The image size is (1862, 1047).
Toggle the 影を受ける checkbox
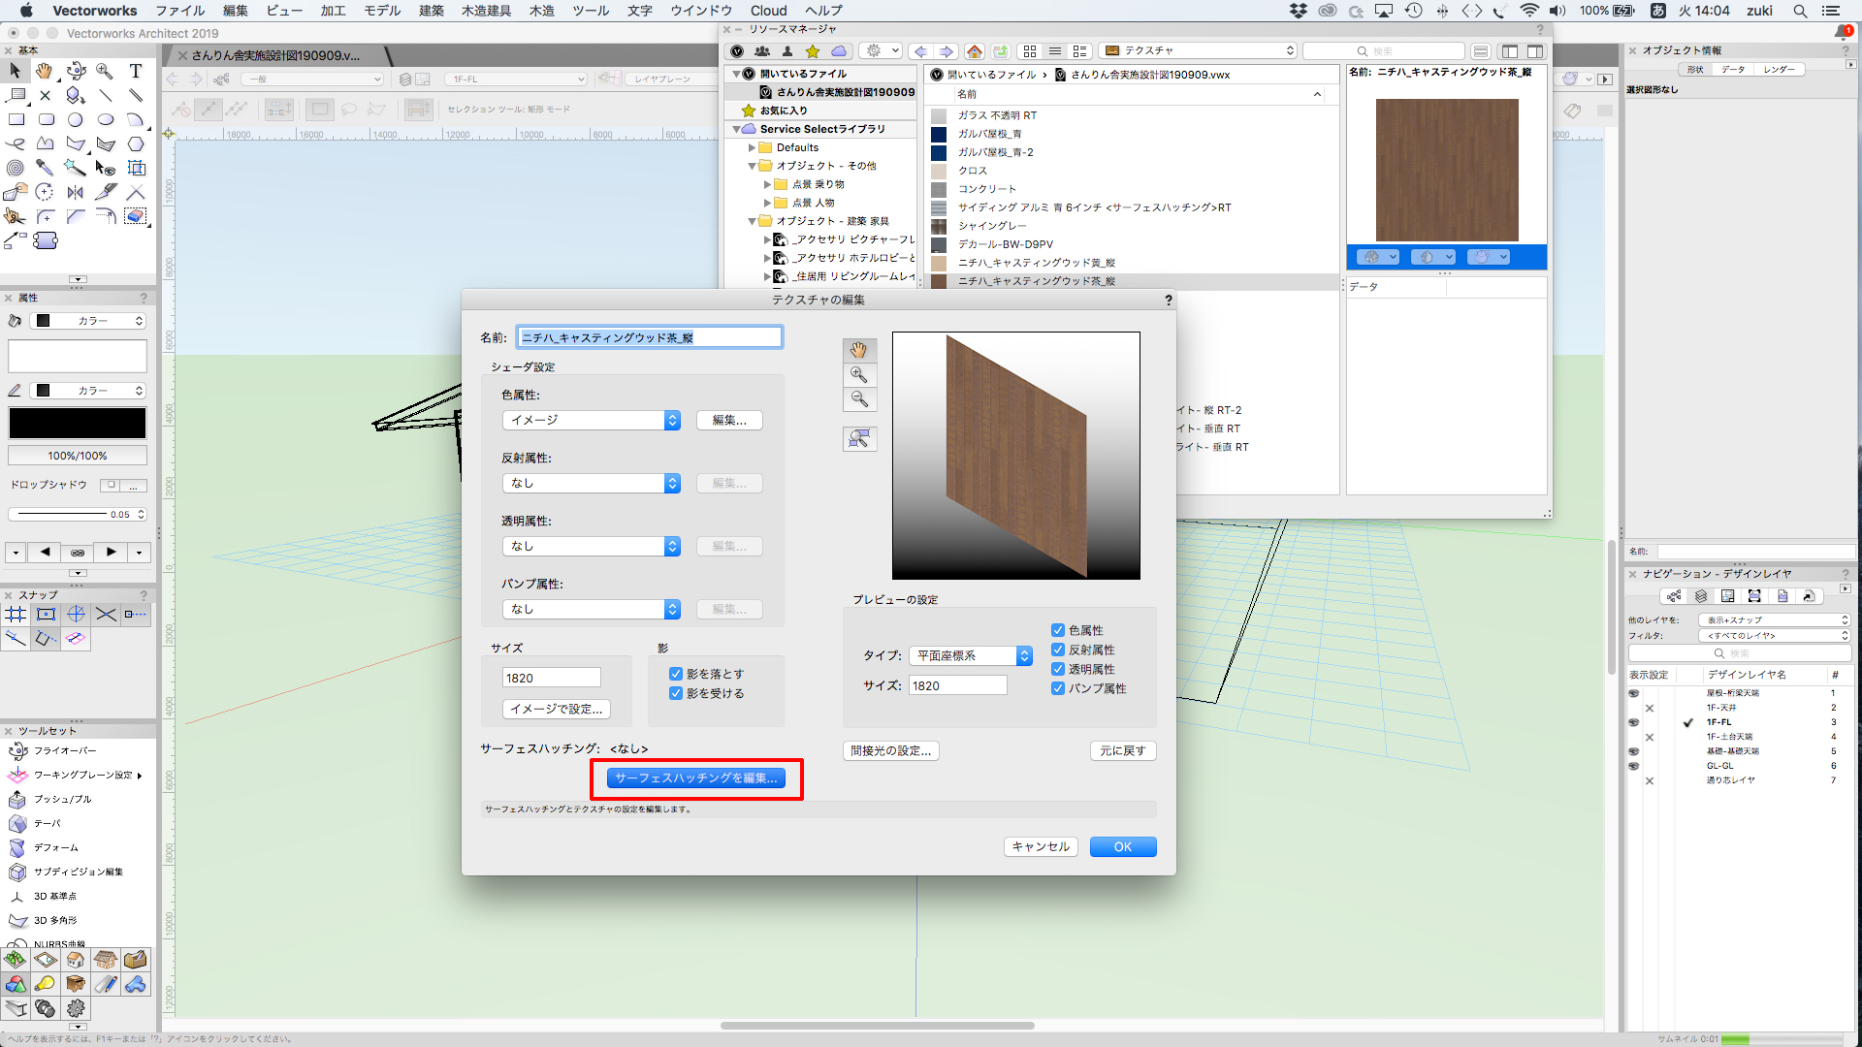(x=676, y=693)
